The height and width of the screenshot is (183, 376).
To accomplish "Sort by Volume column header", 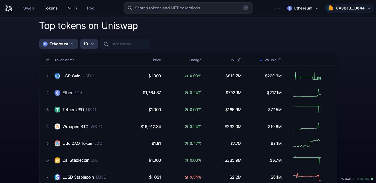I will (270, 60).
